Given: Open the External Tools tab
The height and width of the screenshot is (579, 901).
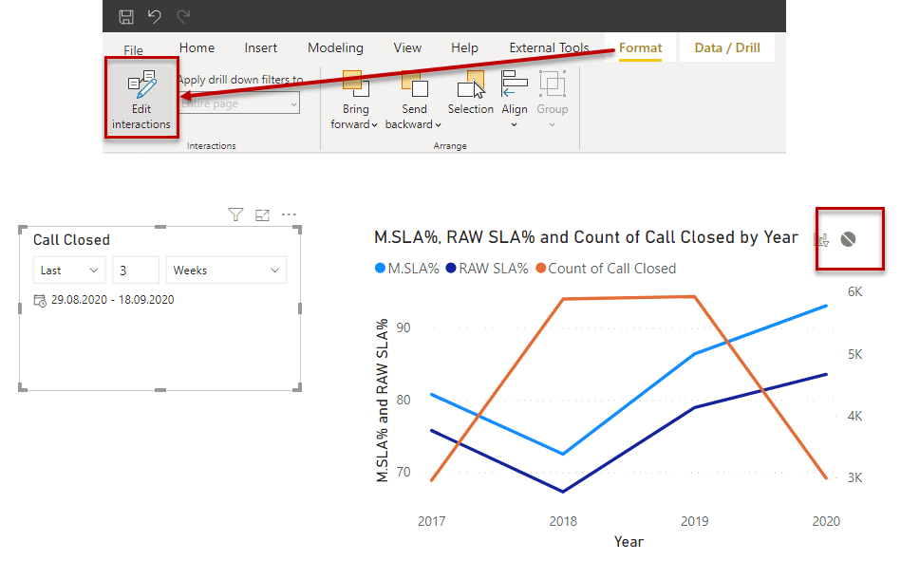Looking at the screenshot, I should (549, 47).
